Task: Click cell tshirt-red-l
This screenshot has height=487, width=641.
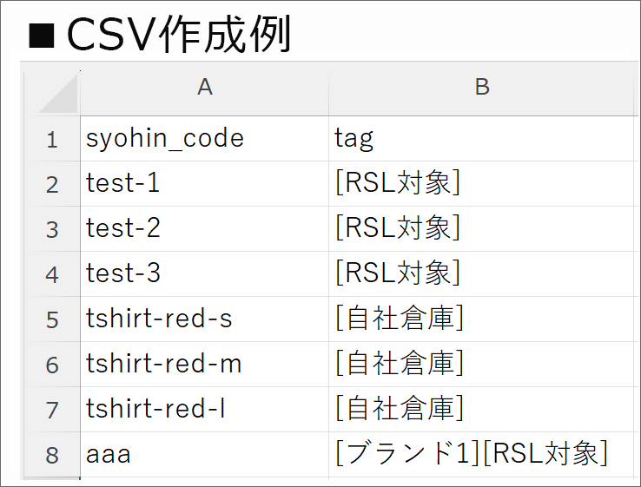Action: [x=204, y=410]
